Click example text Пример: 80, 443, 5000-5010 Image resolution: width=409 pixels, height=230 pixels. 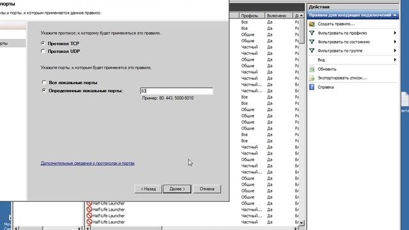[x=167, y=98]
